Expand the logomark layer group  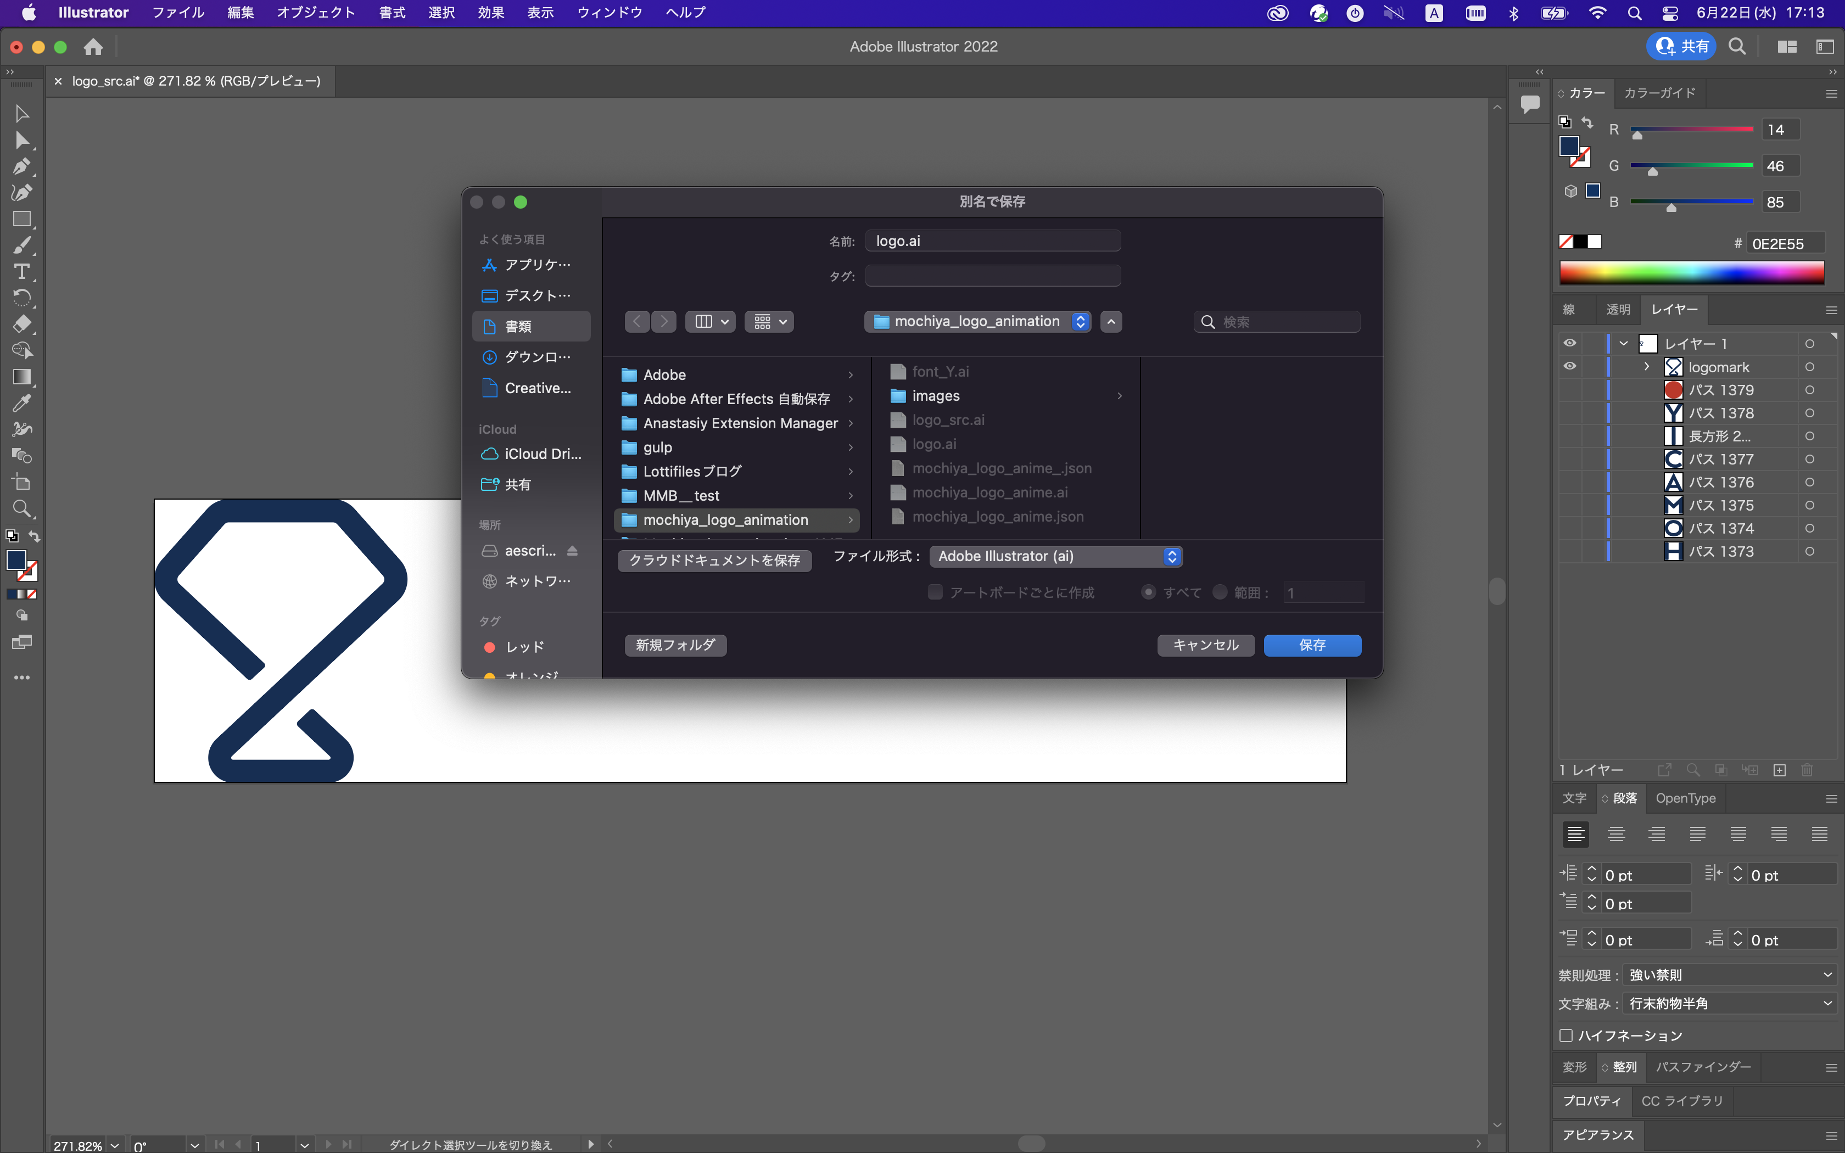point(1647,367)
